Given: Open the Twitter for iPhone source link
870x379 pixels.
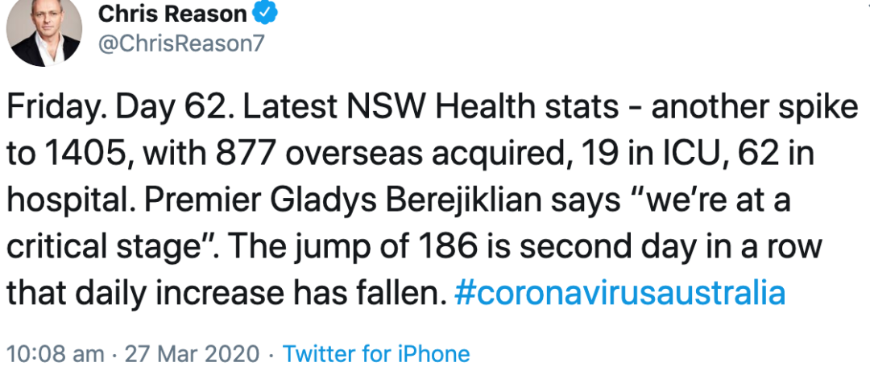Looking at the screenshot, I should (x=376, y=353).
